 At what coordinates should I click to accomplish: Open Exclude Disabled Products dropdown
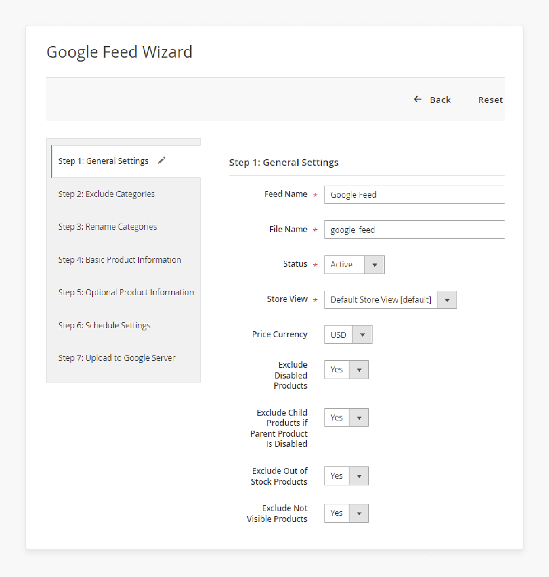point(346,370)
